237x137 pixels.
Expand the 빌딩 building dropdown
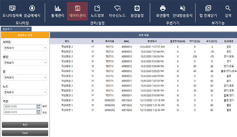click(x=45, y=63)
